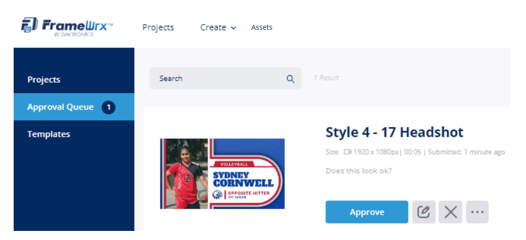This screenshot has width=526, height=240.
Task: Click the video camera icon by Size
Action: tap(347, 152)
